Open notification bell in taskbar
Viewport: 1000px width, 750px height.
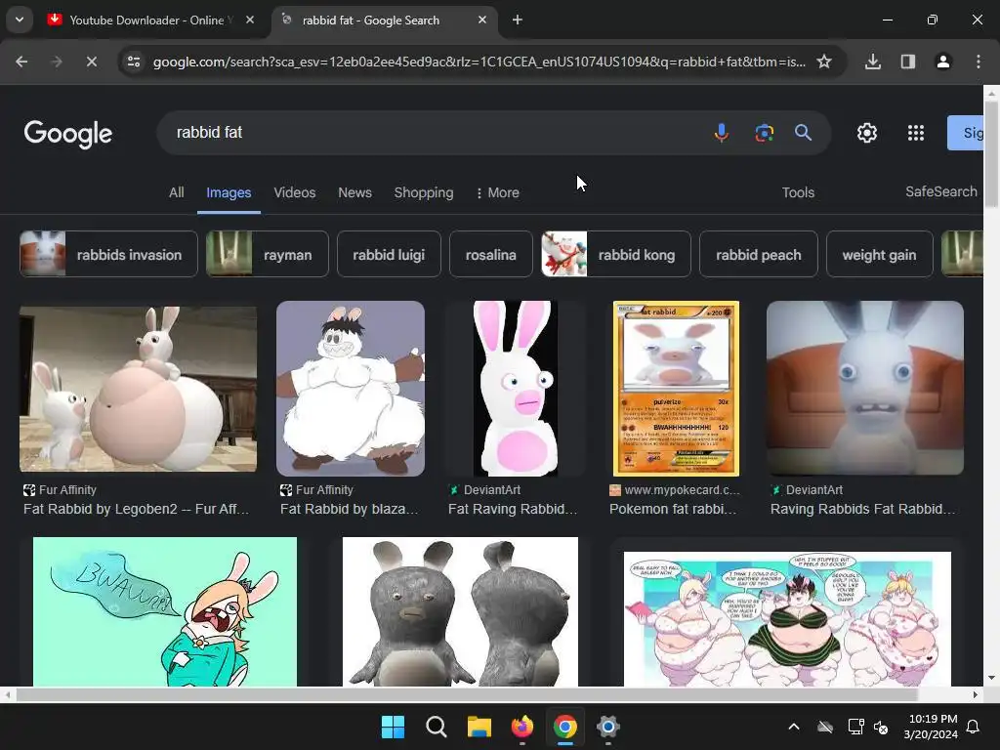(x=974, y=727)
